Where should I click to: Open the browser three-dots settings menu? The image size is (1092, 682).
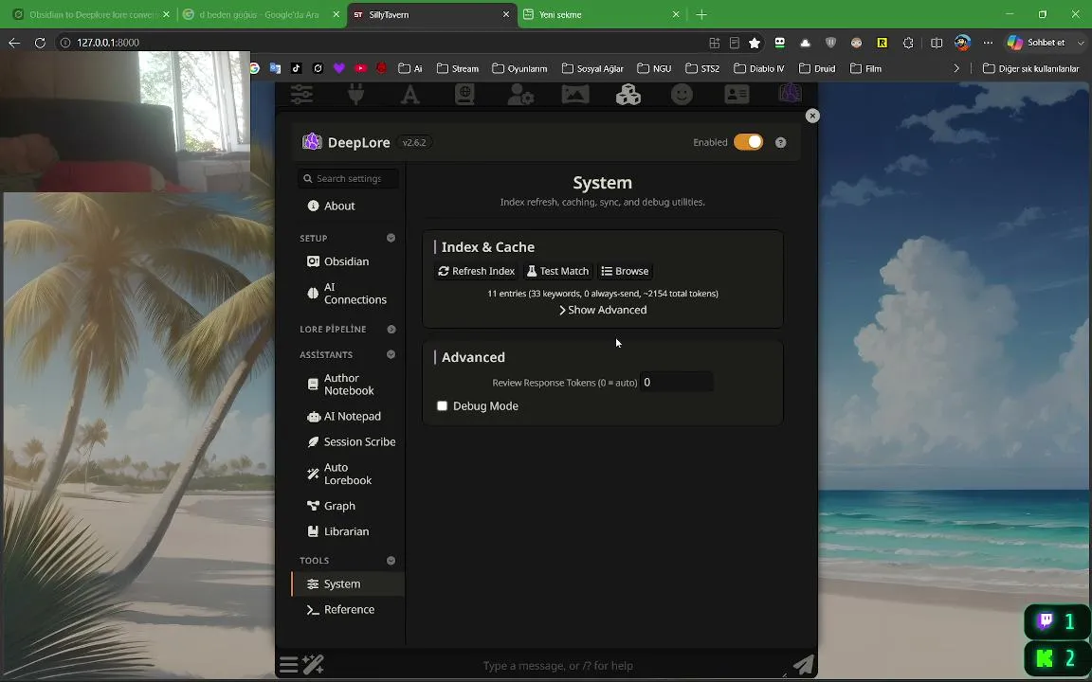coord(989,43)
